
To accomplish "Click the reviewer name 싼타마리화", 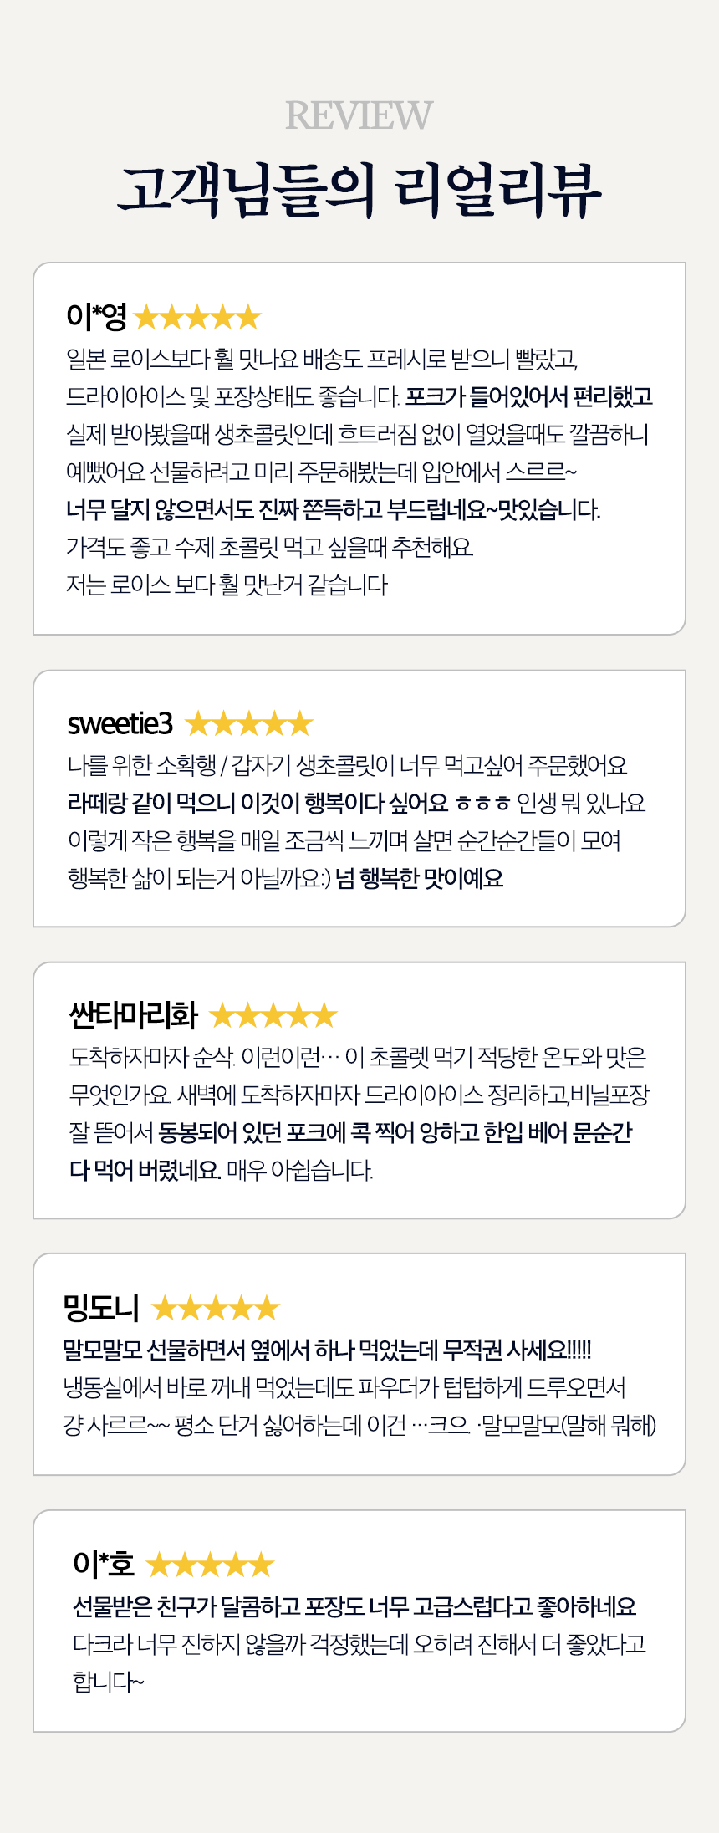I will tap(134, 1016).
